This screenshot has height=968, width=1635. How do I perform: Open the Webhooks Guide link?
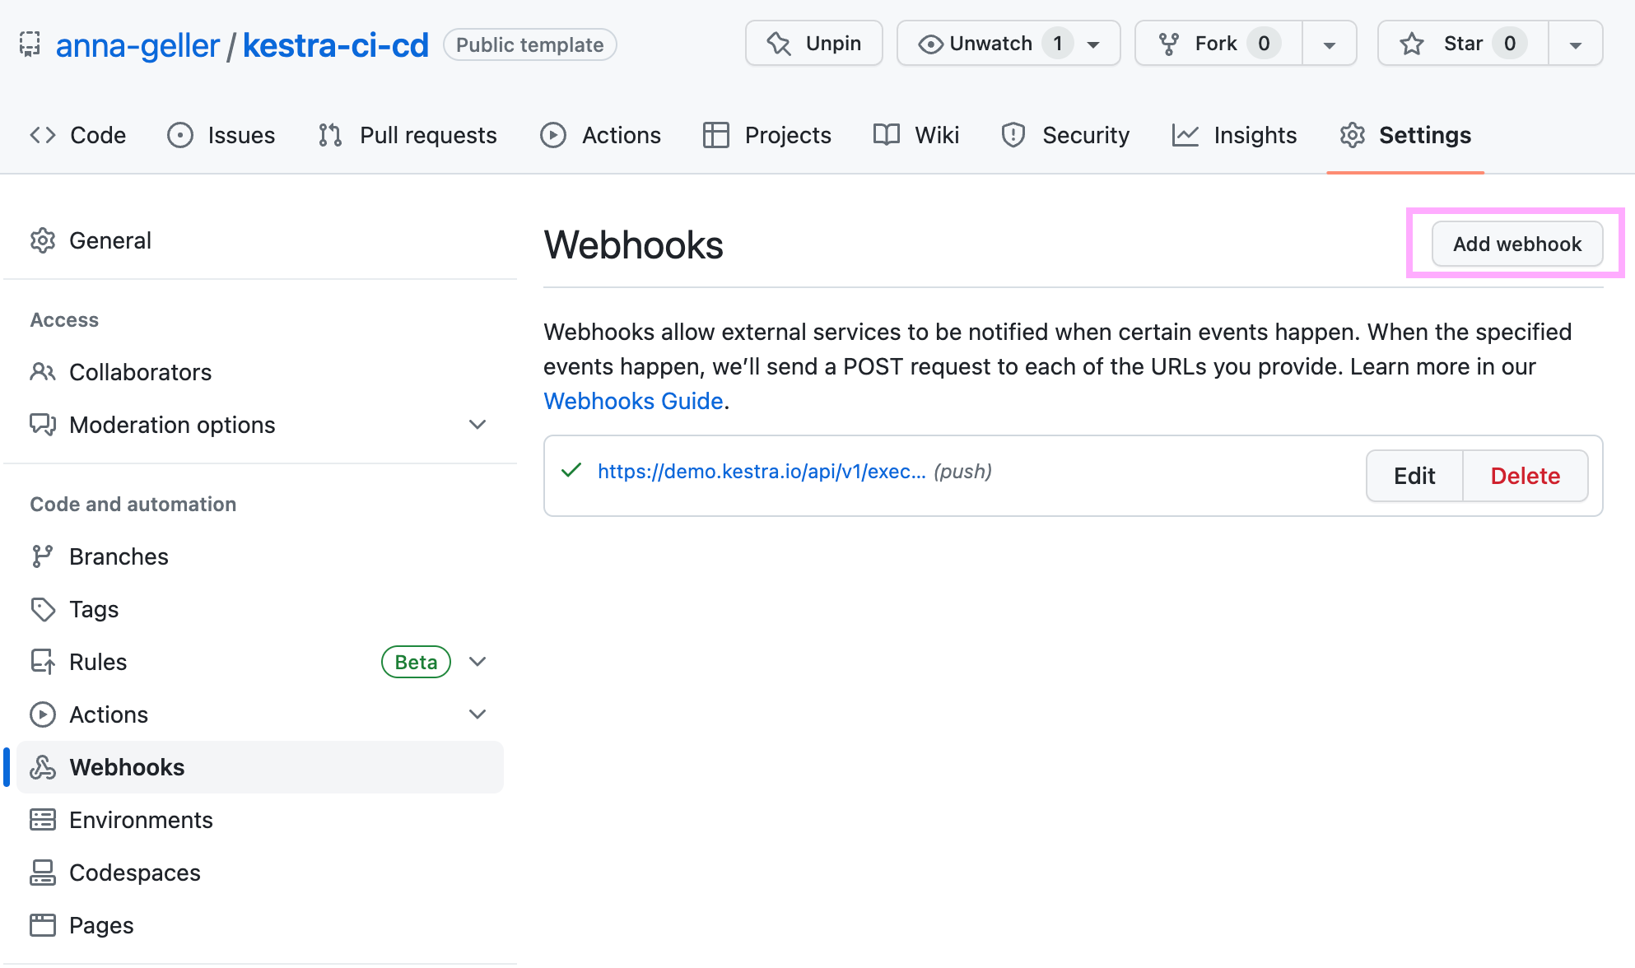633,401
